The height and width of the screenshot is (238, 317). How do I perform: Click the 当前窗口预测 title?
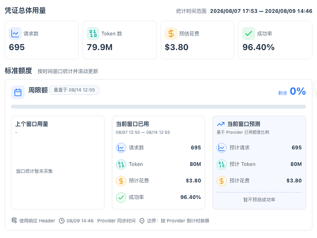[244, 124]
